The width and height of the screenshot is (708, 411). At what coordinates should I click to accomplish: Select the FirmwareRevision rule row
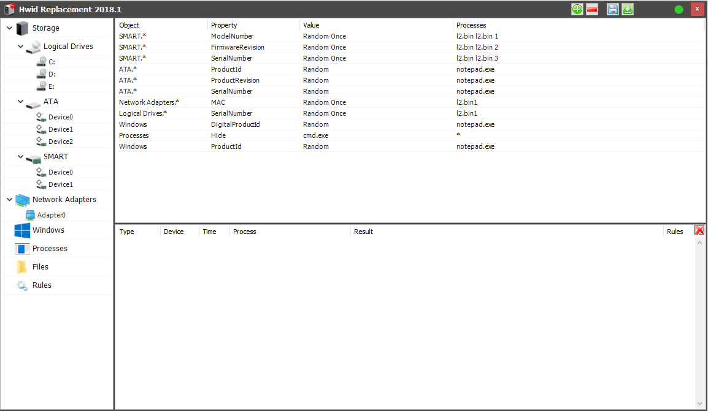[x=410, y=47]
